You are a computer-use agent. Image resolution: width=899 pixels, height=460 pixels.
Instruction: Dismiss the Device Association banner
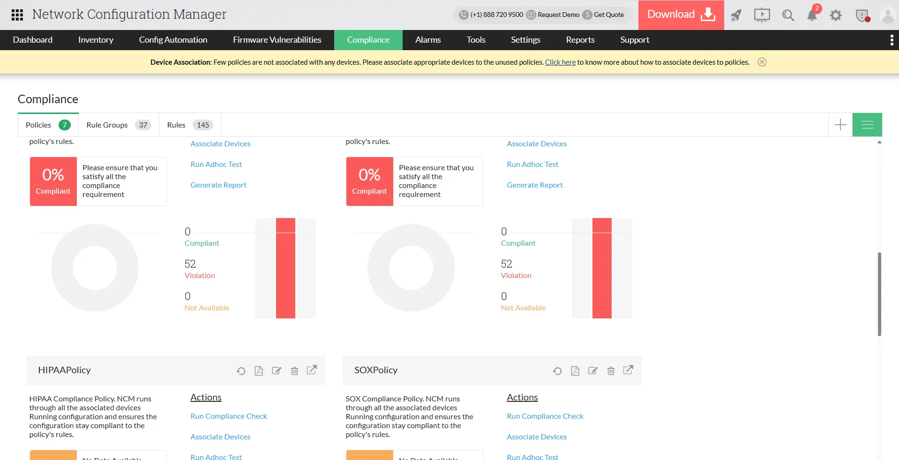762,62
